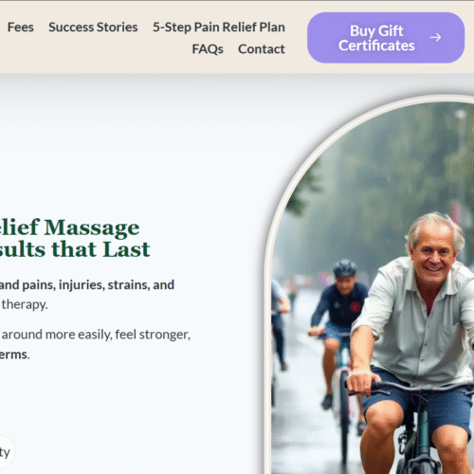Click the arched cyclist hero photo

[x=373, y=287]
